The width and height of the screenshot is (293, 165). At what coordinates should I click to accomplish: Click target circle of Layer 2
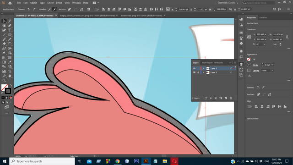pyautogui.click(x=231, y=68)
